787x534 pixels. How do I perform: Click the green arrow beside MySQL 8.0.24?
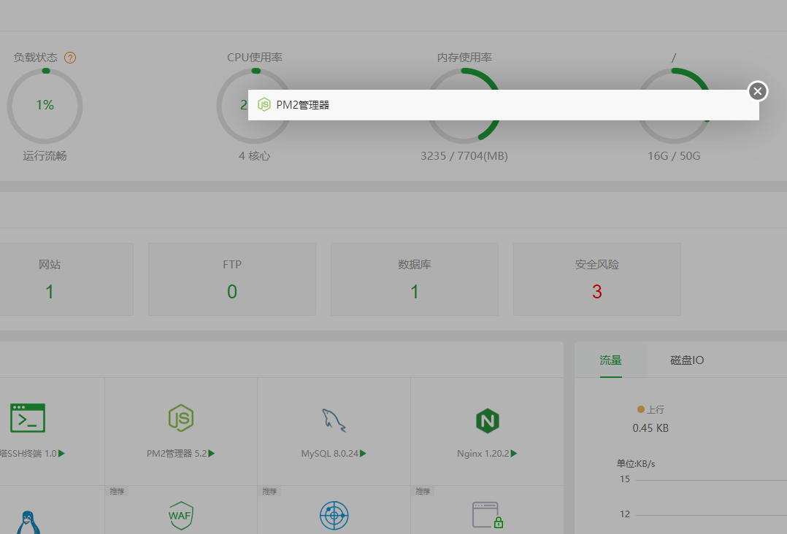(x=364, y=453)
